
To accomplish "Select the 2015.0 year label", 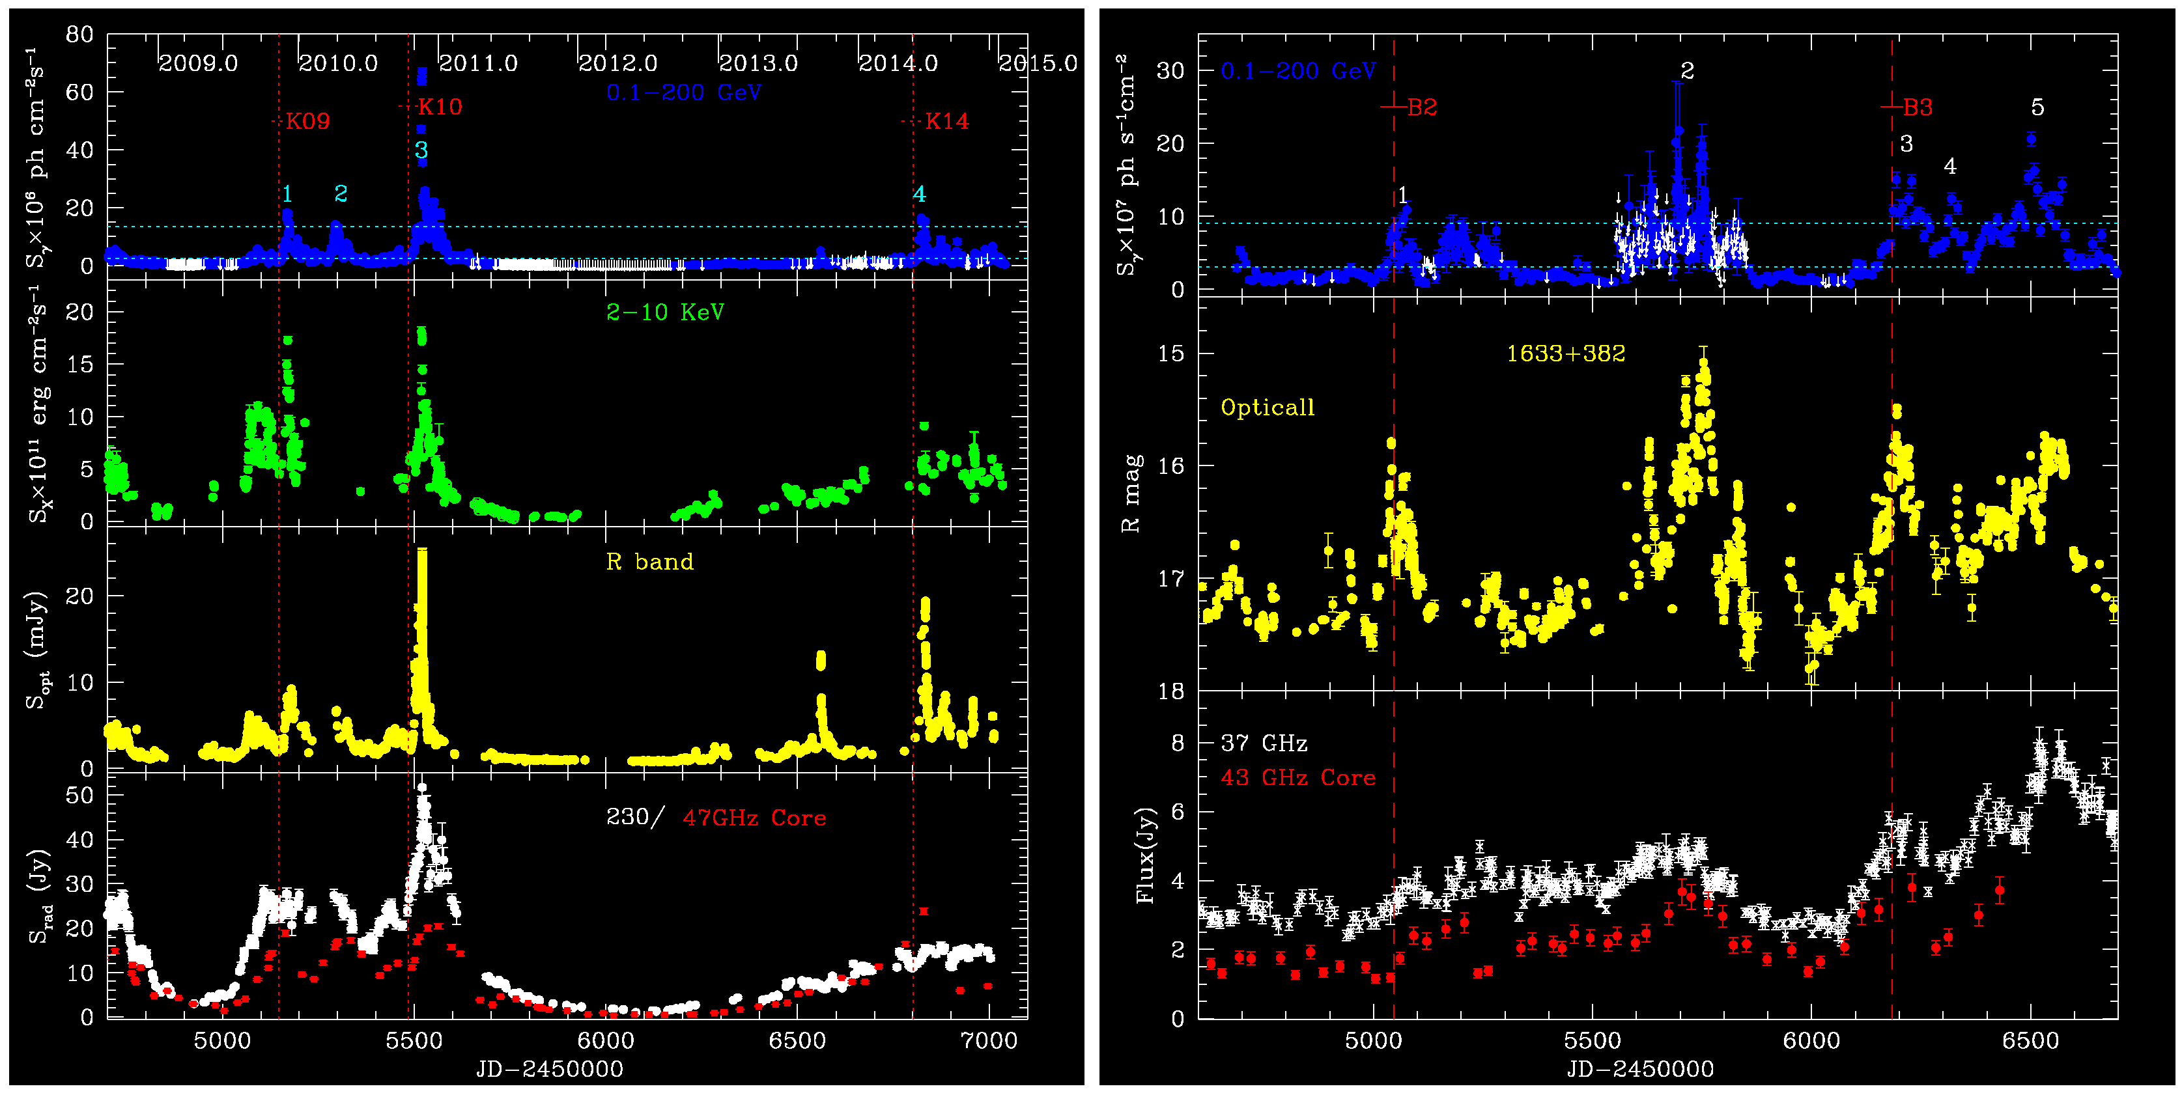I will click(x=1038, y=64).
